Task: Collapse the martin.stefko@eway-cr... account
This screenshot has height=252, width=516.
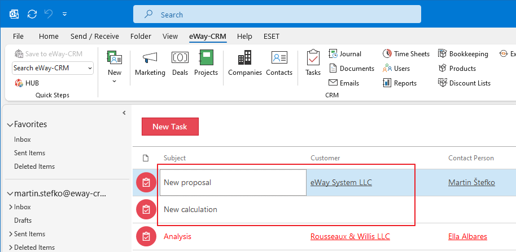Action: 10,193
